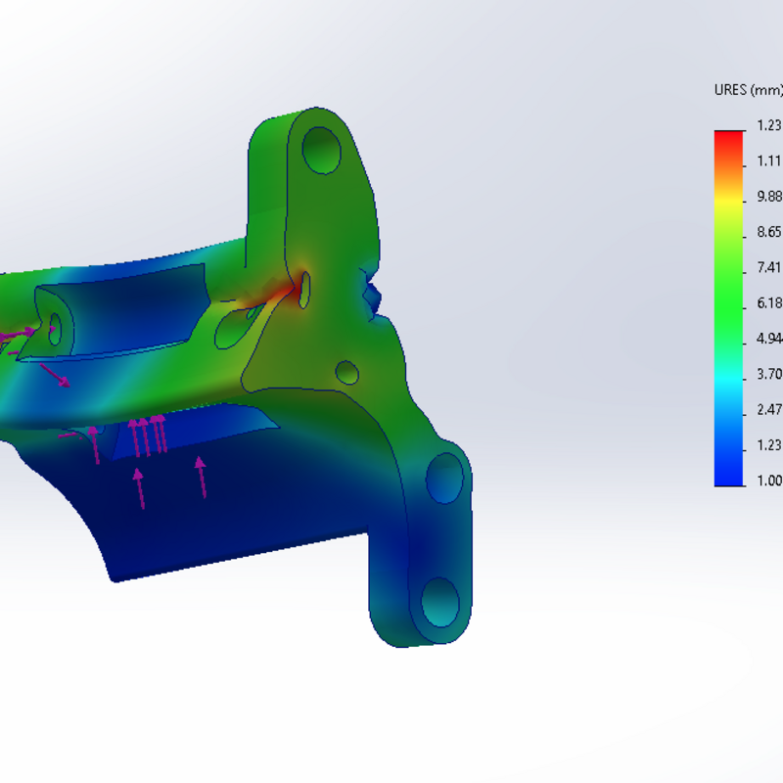
Task: Pick the yellow band on the legend bar
Action: click(x=728, y=201)
